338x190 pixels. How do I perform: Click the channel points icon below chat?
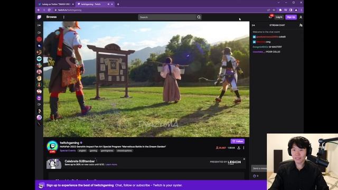coord(255,176)
